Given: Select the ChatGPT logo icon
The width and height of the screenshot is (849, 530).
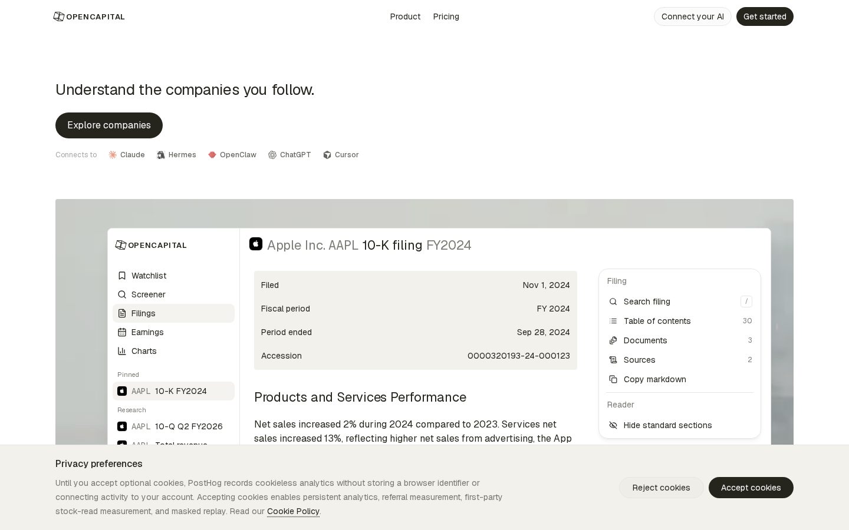Looking at the screenshot, I should click(x=272, y=155).
